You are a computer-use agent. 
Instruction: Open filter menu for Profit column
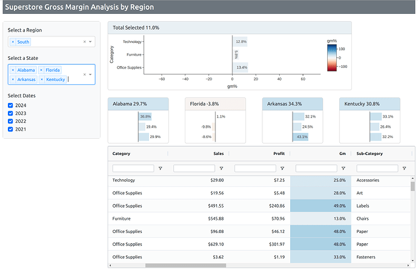282,168
